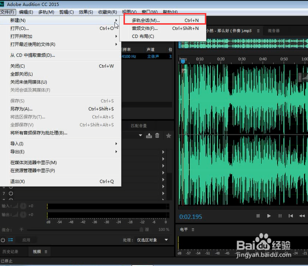
Task: Open the 剪辑(C) menu
Action: [67, 12]
